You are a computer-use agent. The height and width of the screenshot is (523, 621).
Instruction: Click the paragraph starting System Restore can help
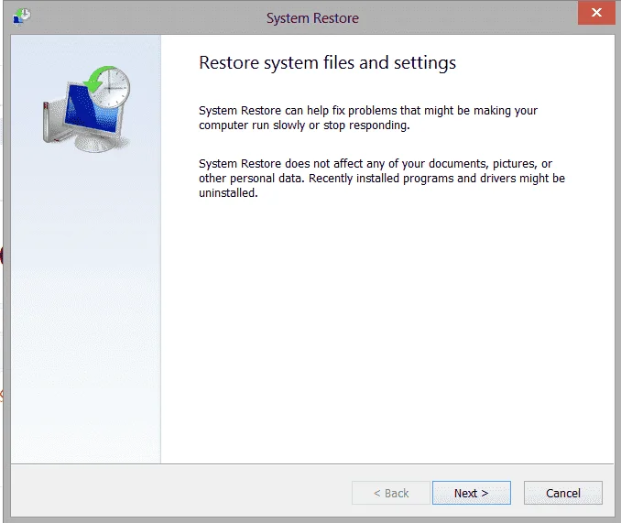[368, 117]
